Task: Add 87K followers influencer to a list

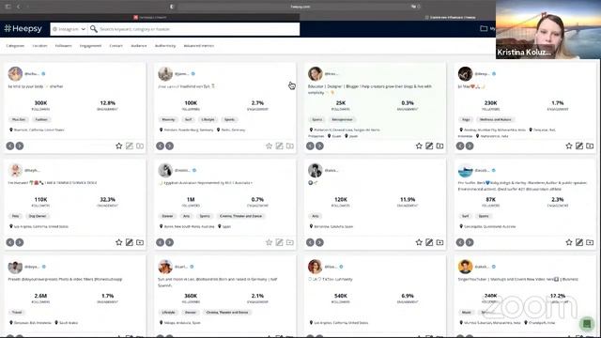Action: coord(590,242)
